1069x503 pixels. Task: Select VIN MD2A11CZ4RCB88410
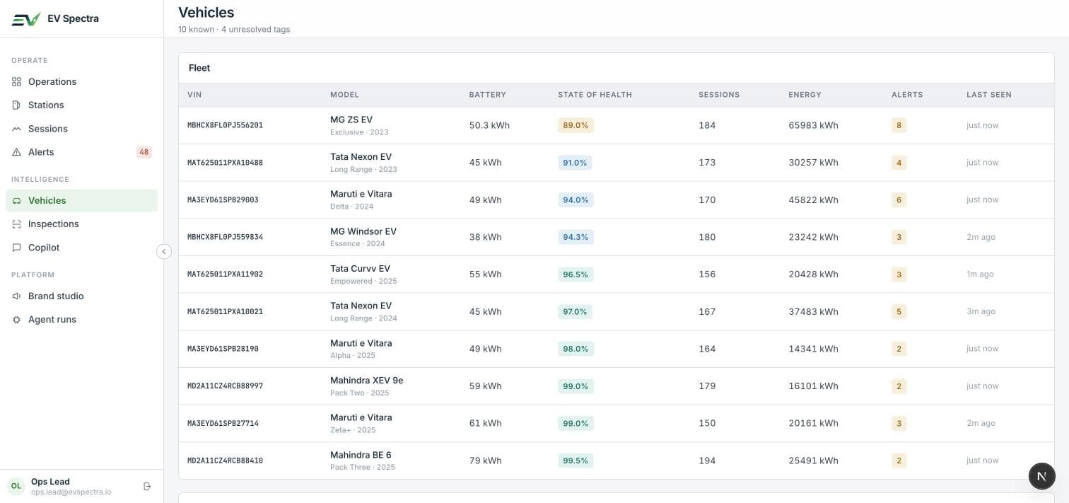tap(225, 461)
